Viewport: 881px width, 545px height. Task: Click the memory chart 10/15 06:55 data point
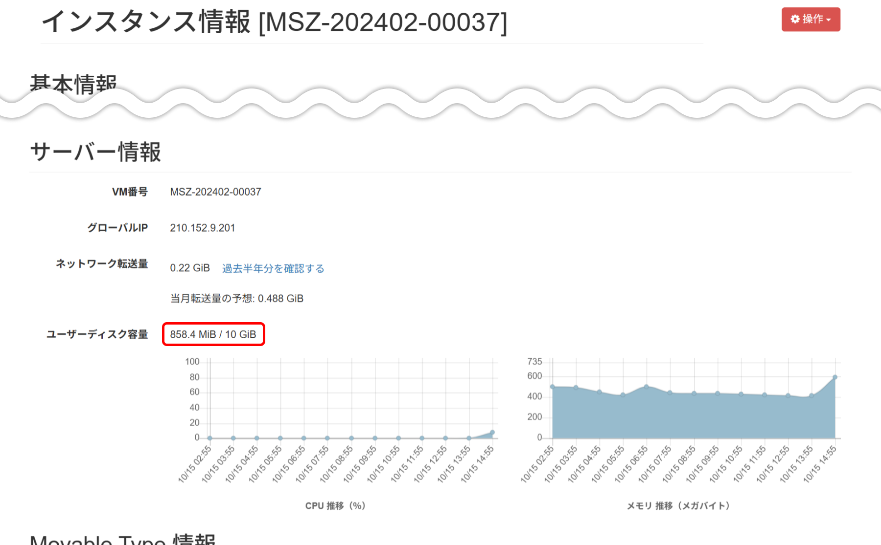(x=646, y=387)
